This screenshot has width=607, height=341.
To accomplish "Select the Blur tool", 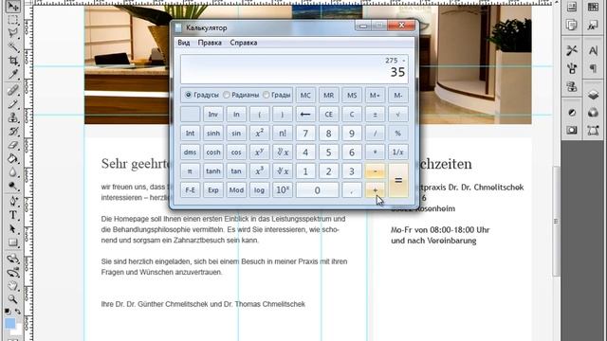I will pyautogui.click(x=12, y=172).
